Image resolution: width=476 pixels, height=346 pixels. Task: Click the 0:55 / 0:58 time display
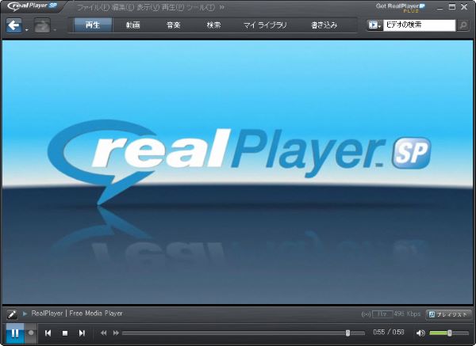coord(389,333)
